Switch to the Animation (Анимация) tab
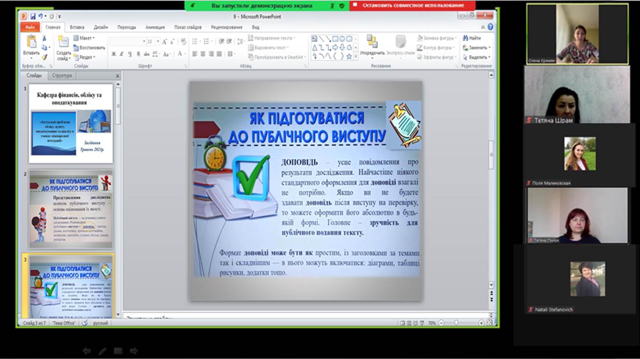Image resolution: width=640 pixels, height=359 pixels. (x=155, y=27)
